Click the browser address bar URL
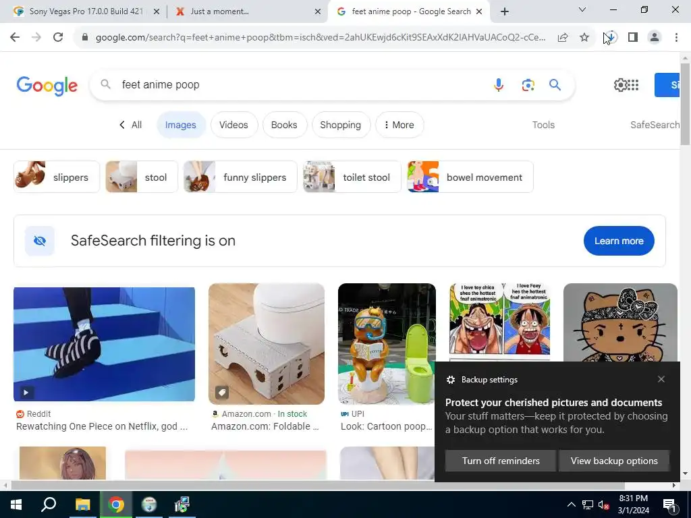The image size is (691, 518). click(321, 38)
